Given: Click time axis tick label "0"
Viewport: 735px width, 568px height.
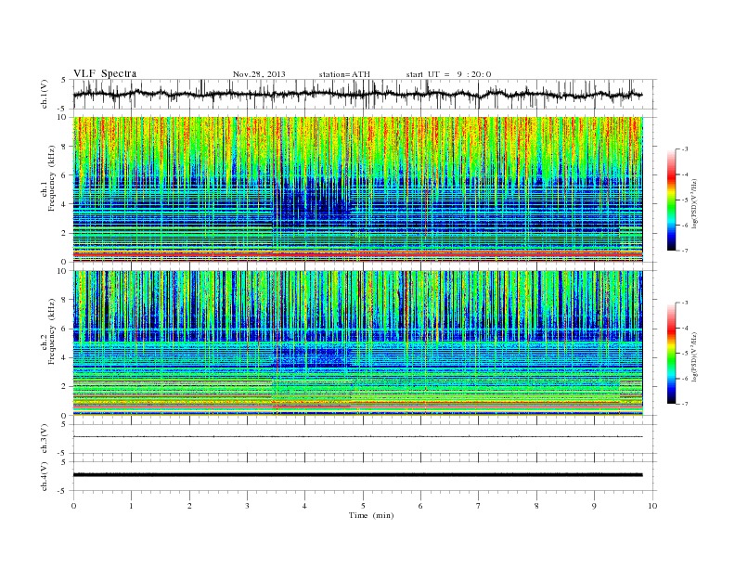Looking at the screenshot, I should [x=73, y=506].
